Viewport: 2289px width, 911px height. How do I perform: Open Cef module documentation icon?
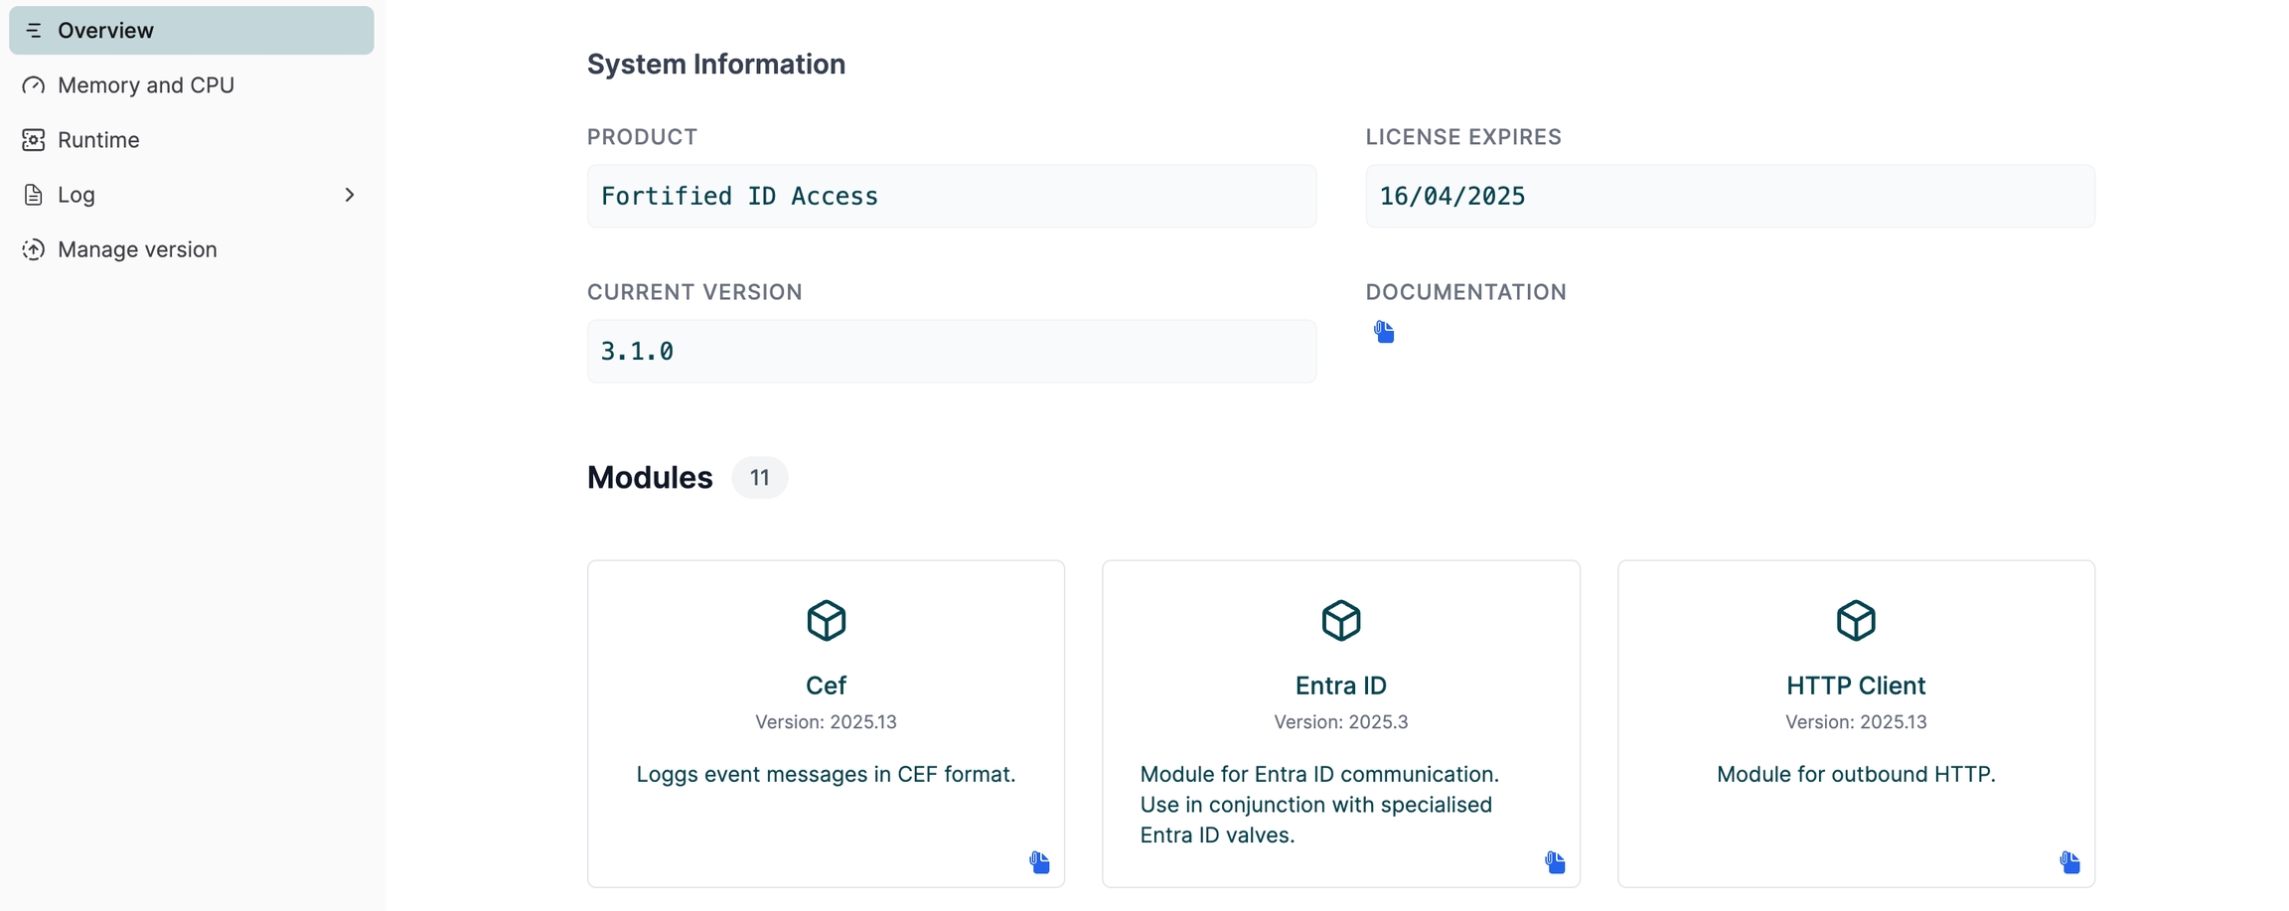pyautogui.click(x=1039, y=862)
